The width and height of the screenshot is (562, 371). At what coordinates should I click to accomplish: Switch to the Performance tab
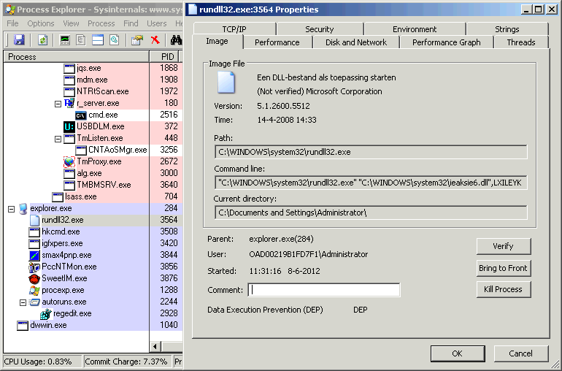[x=277, y=42]
